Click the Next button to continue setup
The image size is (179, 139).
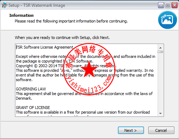pos(131,130)
